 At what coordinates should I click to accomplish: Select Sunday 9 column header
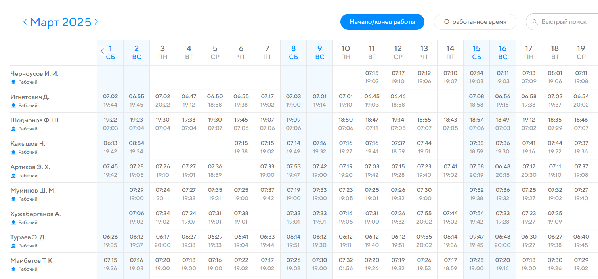(319, 52)
